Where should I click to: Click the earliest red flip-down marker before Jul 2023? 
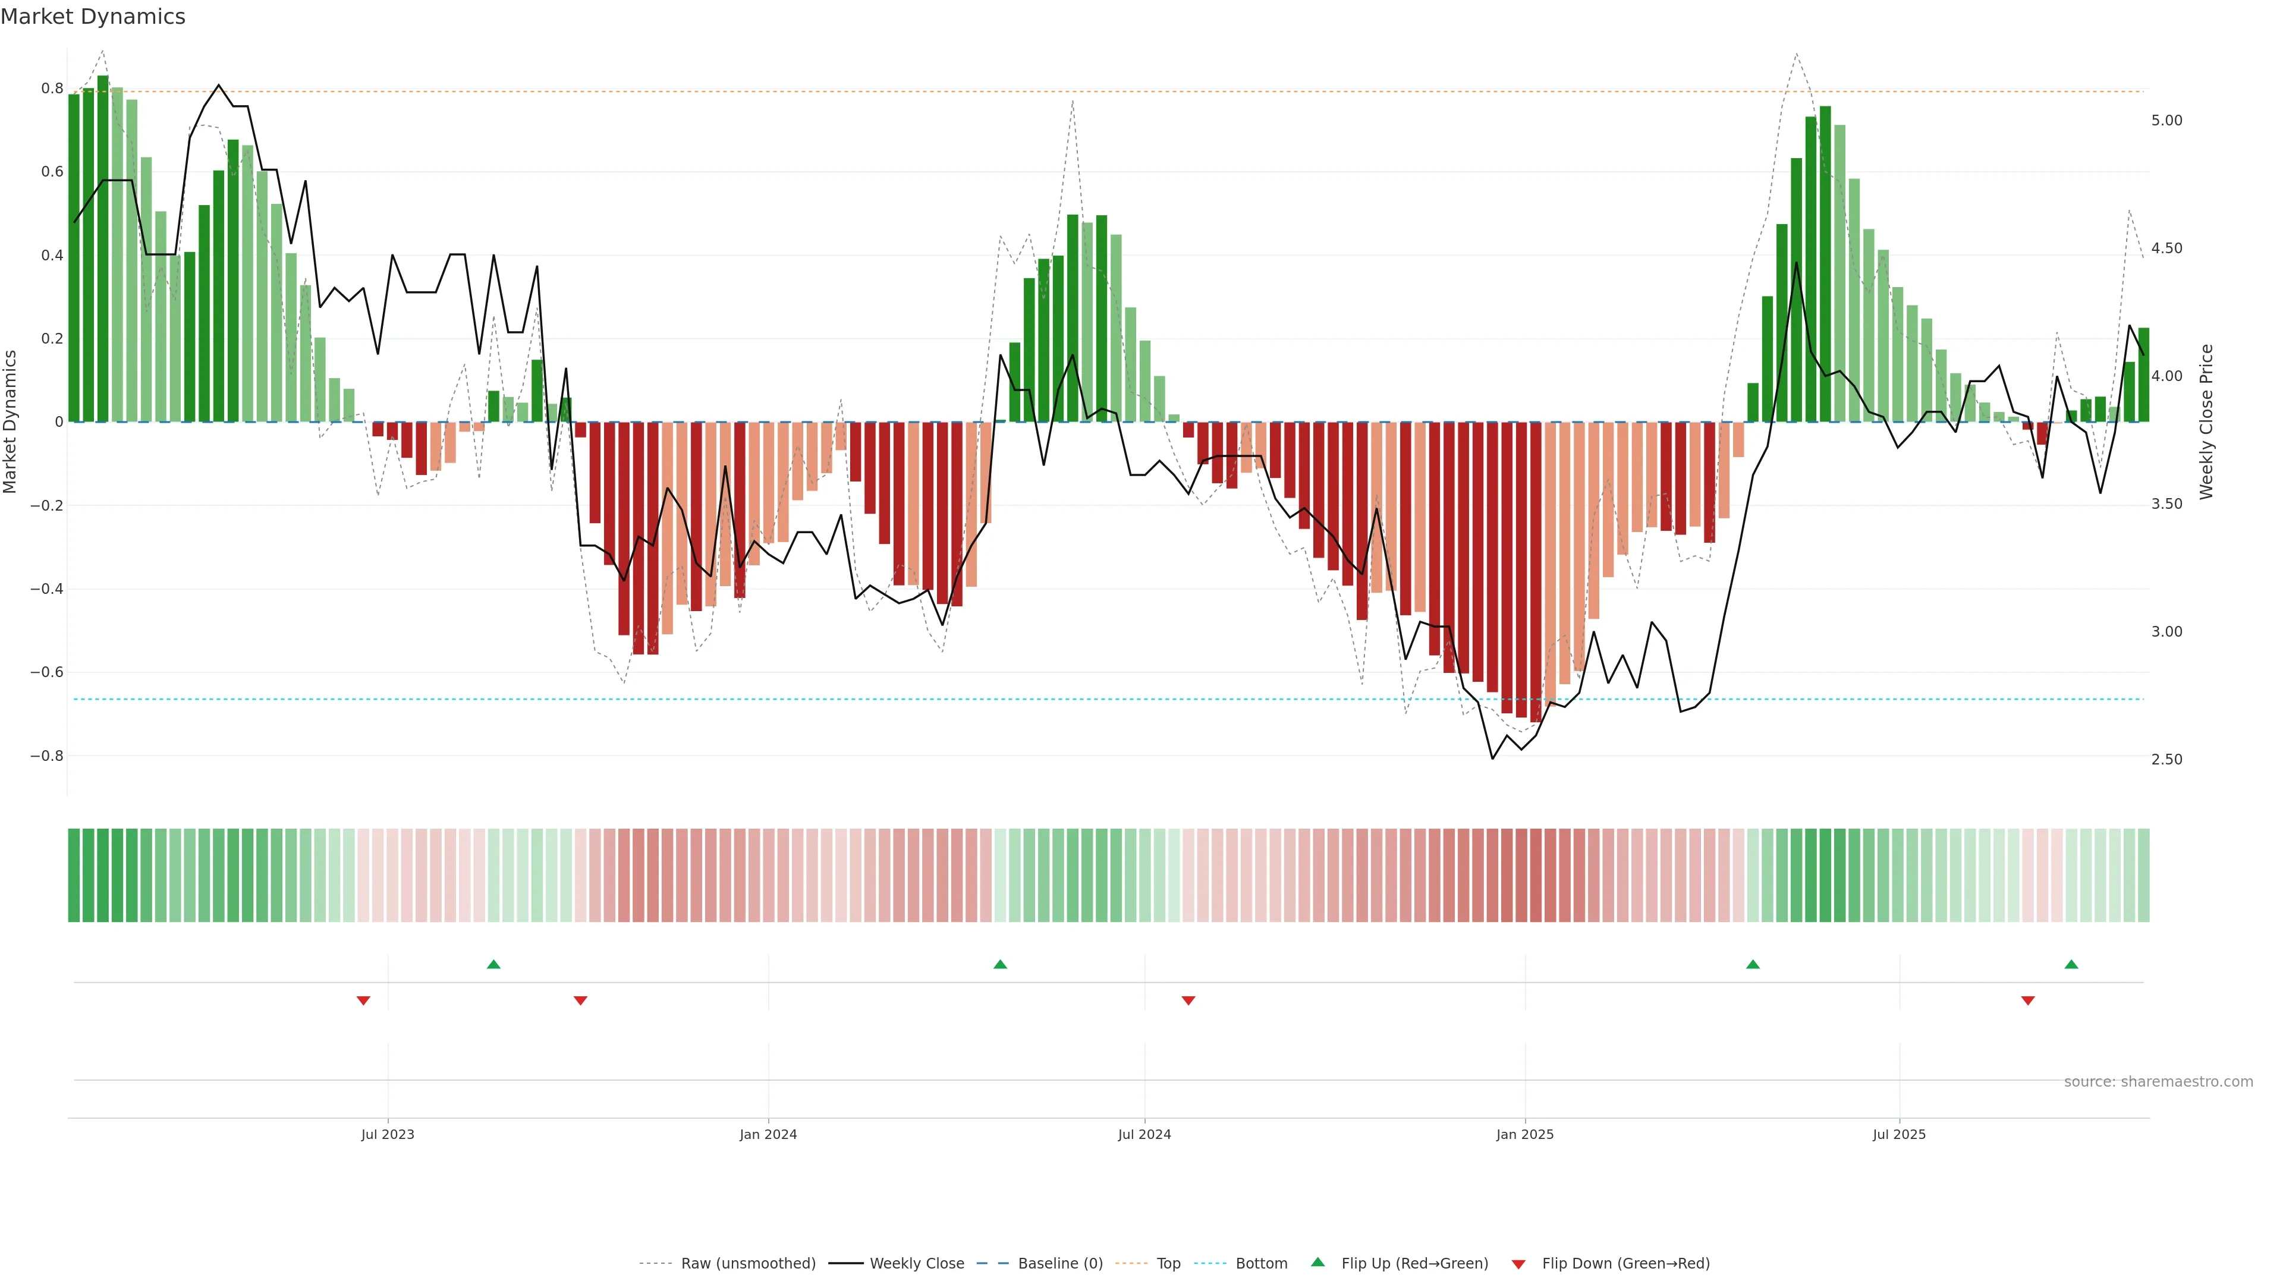[x=363, y=1000]
